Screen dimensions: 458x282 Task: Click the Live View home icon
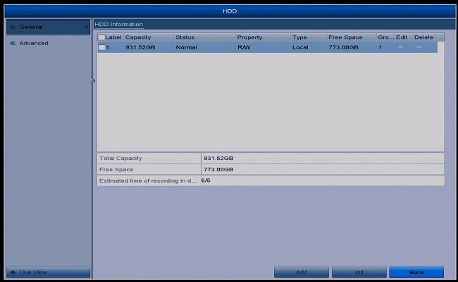coord(12,272)
